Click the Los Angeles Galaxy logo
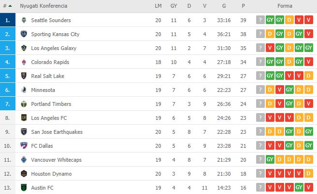 (x=24, y=48)
